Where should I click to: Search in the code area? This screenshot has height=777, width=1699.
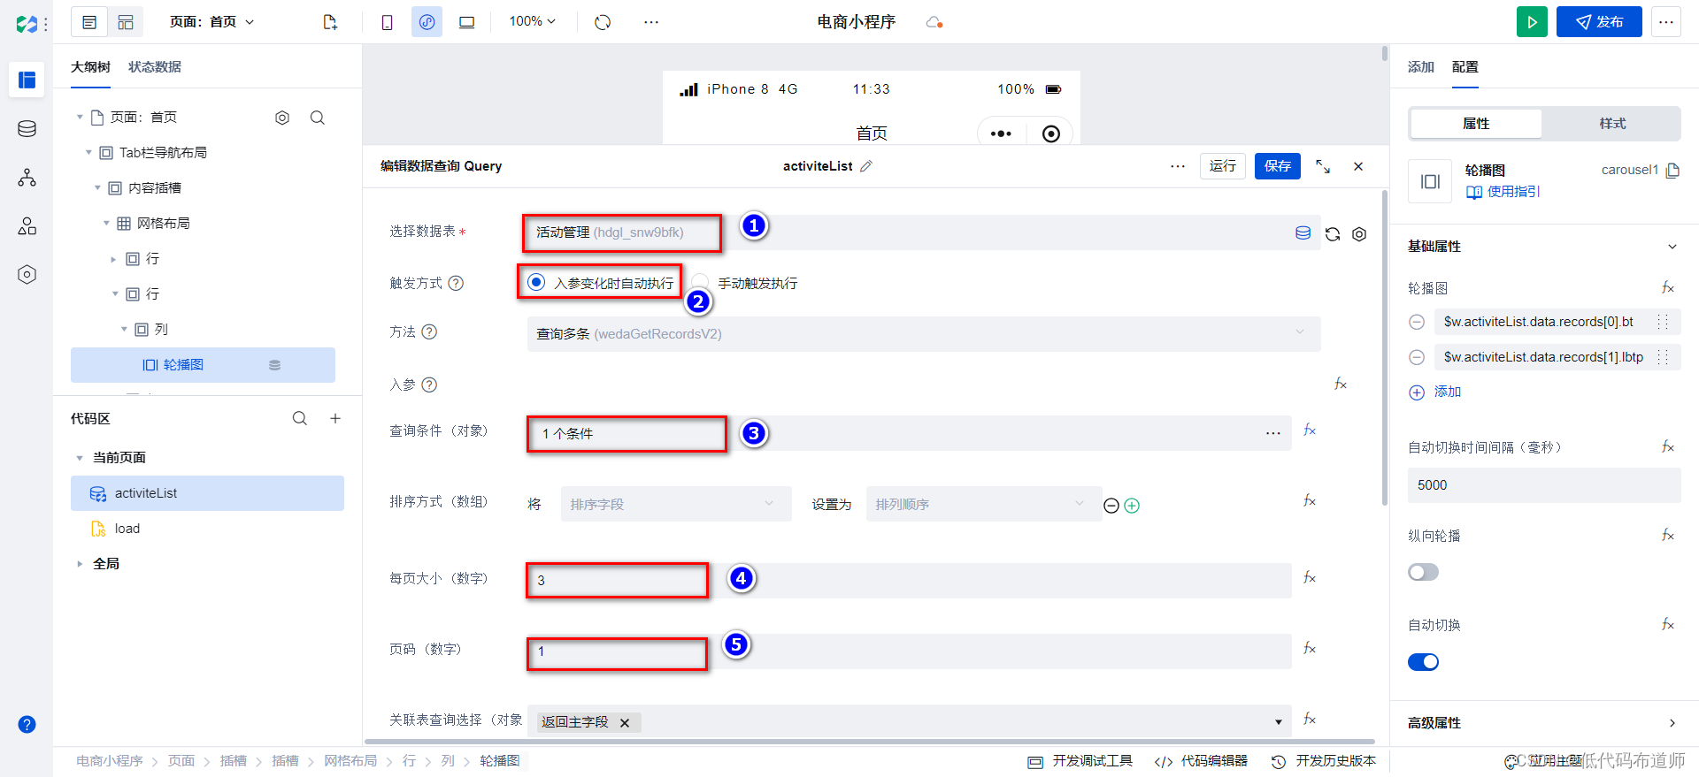[x=300, y=418]
